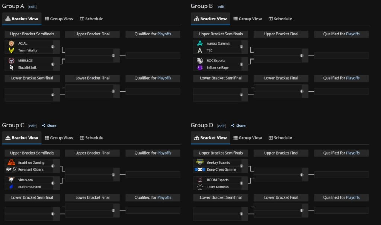Edit the Group B section
Screen dimensions: 381x225
[221, 7]
